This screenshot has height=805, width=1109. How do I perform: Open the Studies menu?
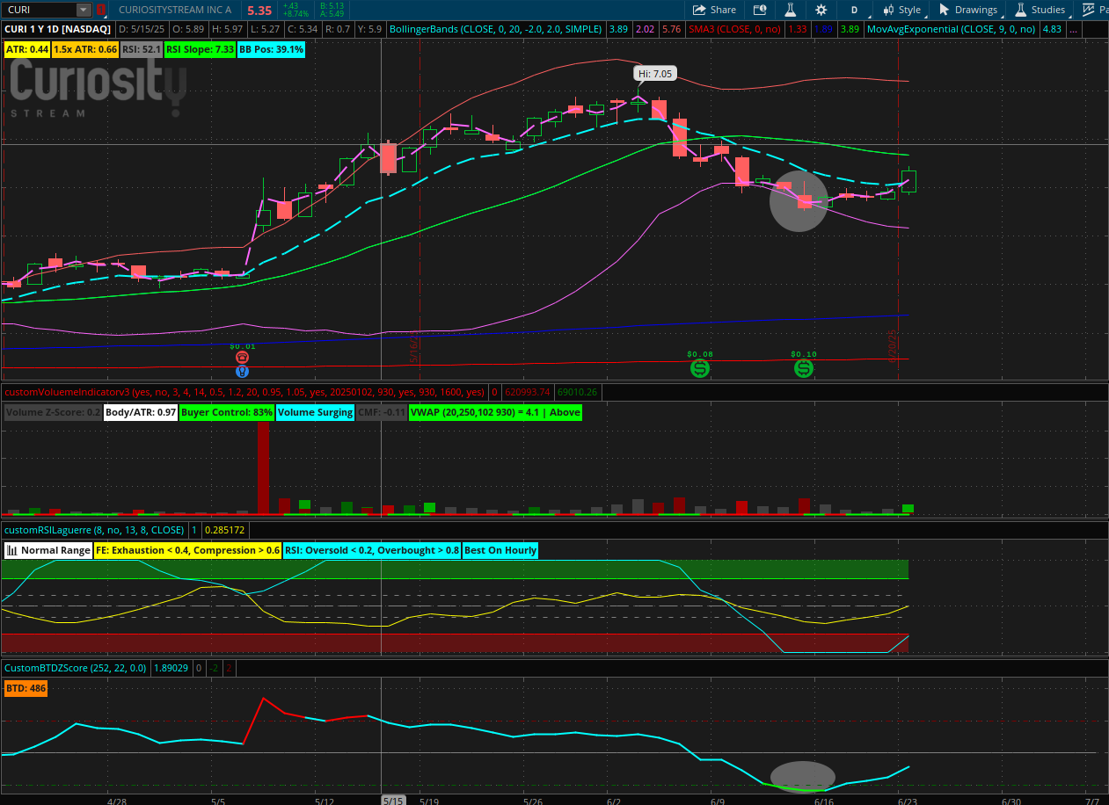coord(1040,10)
